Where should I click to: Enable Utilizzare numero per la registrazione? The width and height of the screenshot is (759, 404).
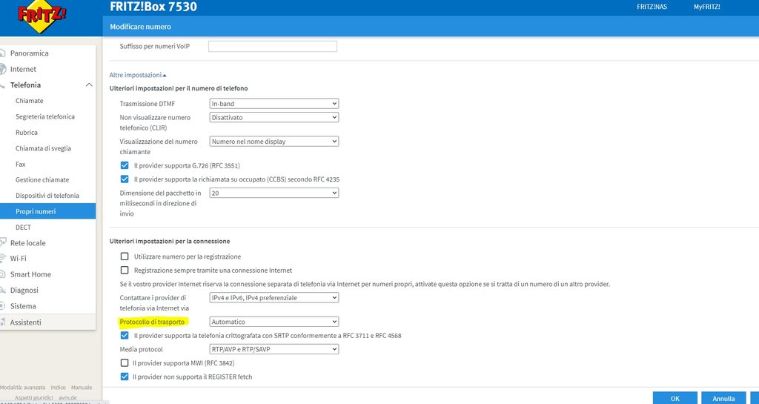point(125,256)
